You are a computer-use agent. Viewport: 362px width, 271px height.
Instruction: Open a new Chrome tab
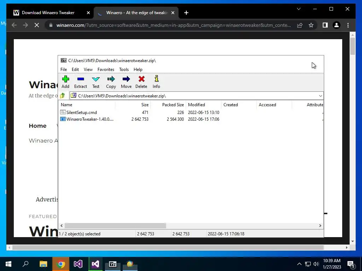click(186, 13)
